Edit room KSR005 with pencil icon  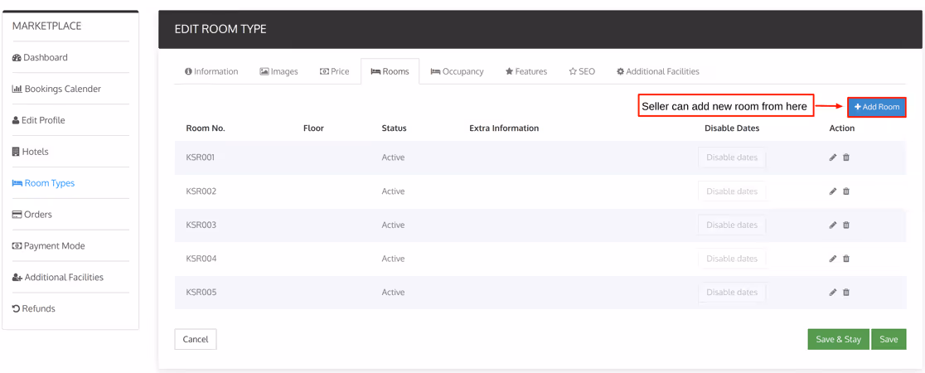click(x=833, y=292)
